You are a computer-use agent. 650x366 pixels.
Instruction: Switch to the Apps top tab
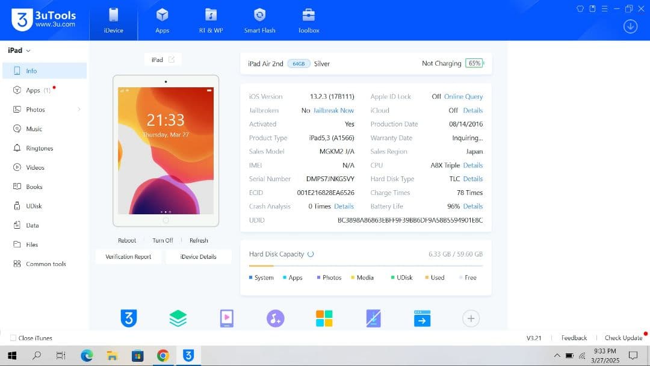[162, 20]
